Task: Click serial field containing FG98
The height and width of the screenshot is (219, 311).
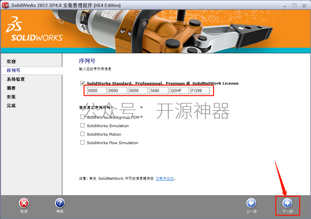Action: pyautogui.click(x=200, y=91)
